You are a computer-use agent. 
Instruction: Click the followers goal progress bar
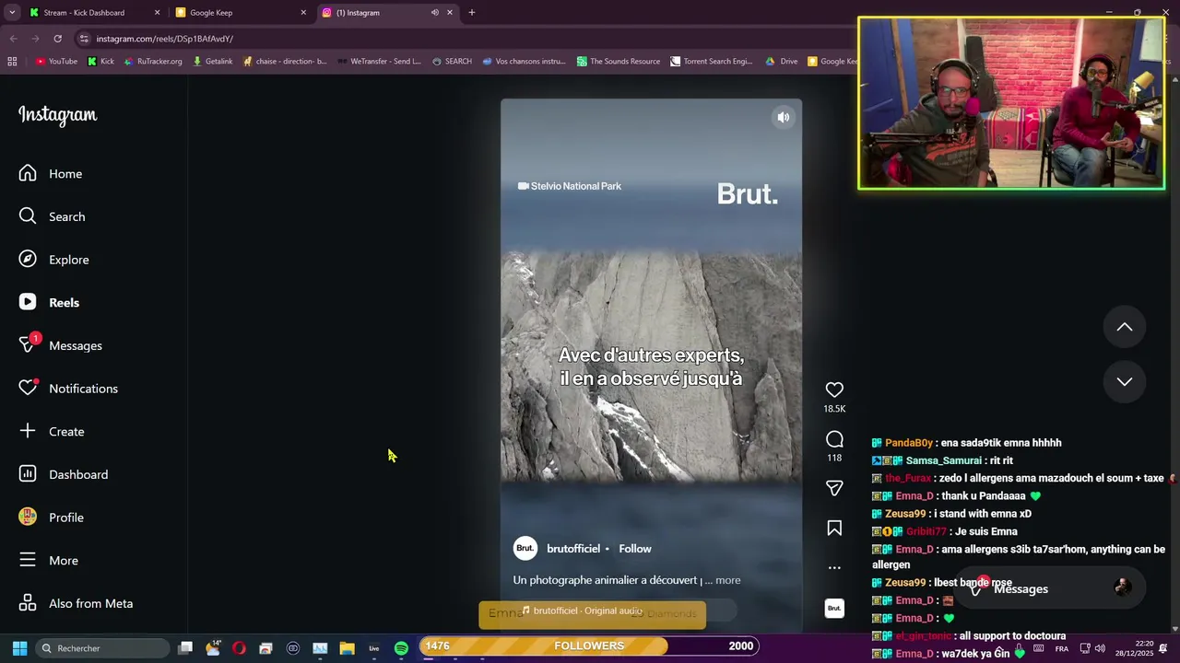[588, 646]
